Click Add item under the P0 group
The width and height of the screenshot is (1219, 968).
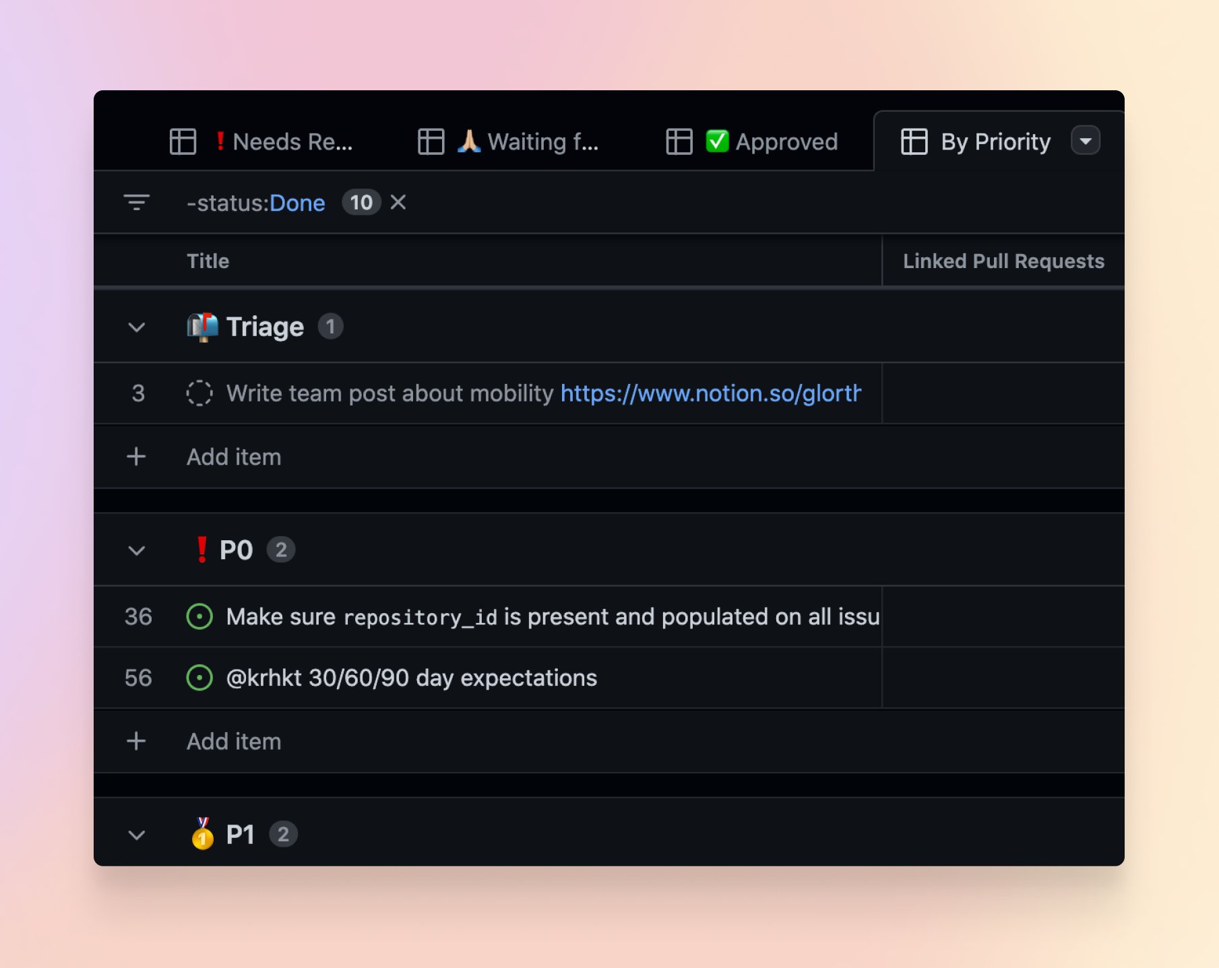[x=234, y=741]
